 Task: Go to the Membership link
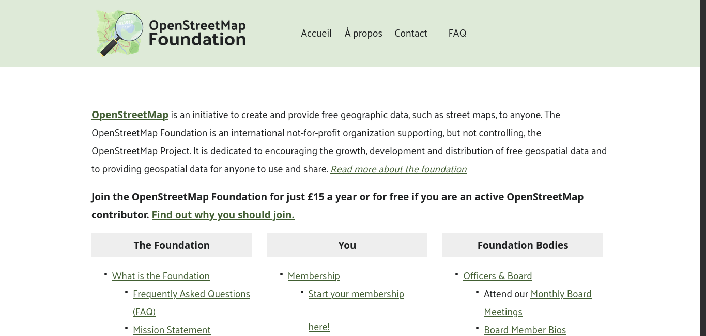(314, 276)
